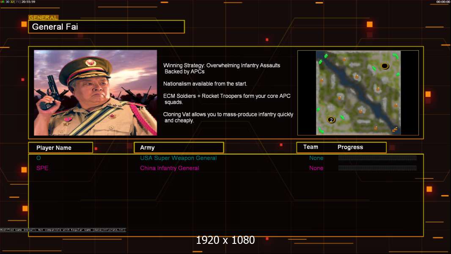Click green supply icon in map's bottom-left corner
The height and width of the screenshot is (254, 451).
click(321, 130)
